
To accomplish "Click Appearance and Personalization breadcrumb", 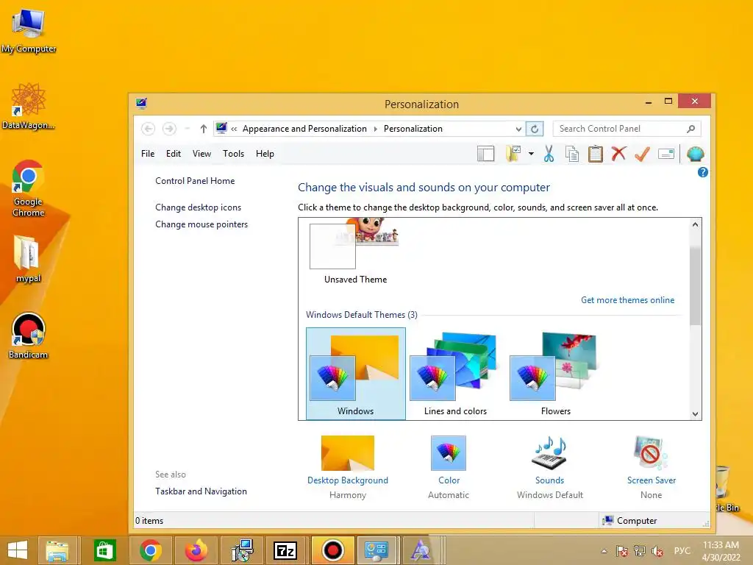I will (x=304, y=129).
